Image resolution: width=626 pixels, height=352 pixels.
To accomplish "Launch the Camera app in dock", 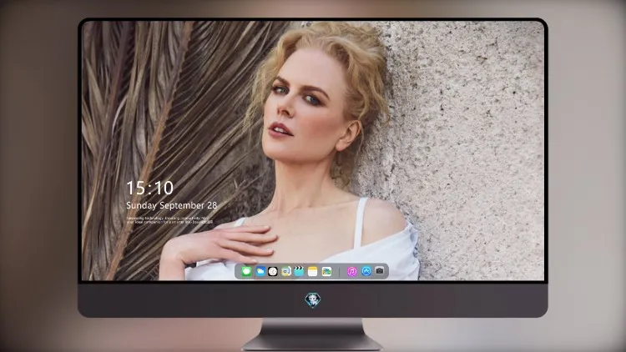I will coord(380,271).
